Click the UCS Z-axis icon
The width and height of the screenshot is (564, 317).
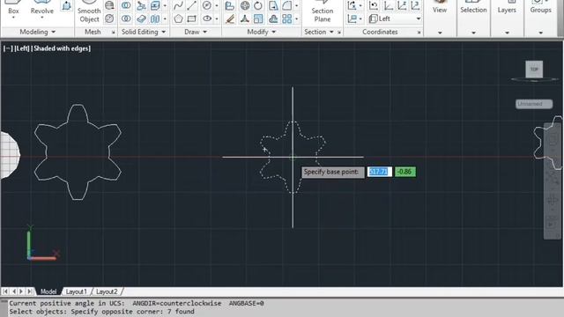click(402, 5)
